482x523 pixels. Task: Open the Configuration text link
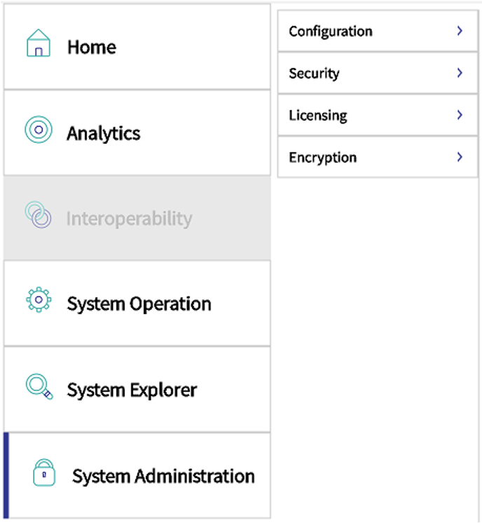(x=331, y=32)
